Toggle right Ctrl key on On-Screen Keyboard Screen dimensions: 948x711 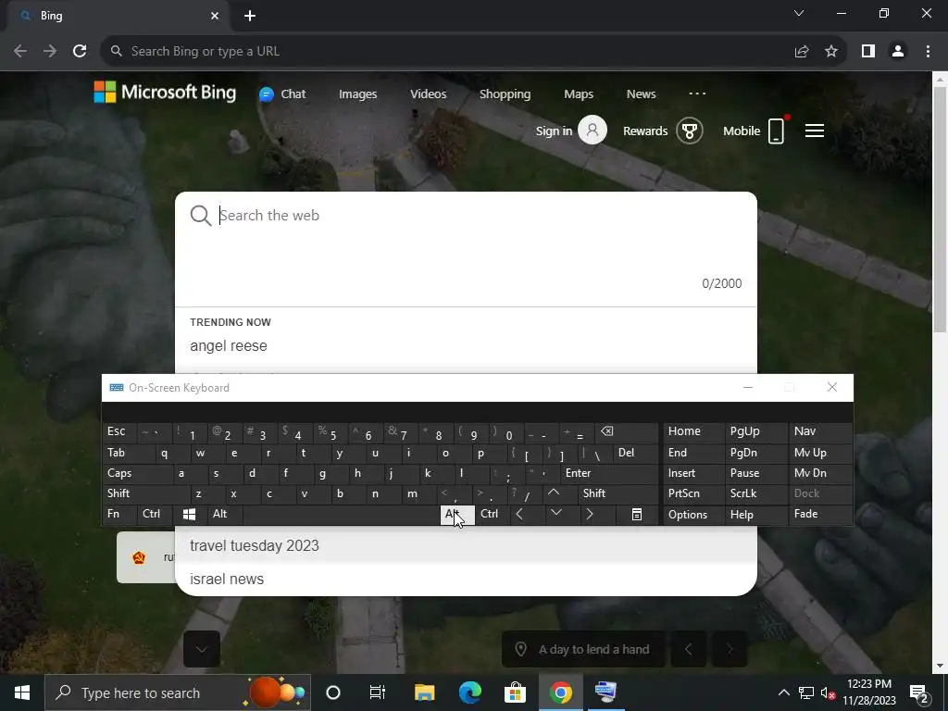(x=493, y=514)
